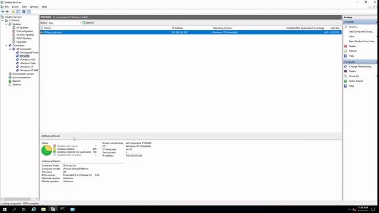Click Refresh next to Status filter
The height and width of the screenshot is (213, 379).
click(x=88, y=22)
